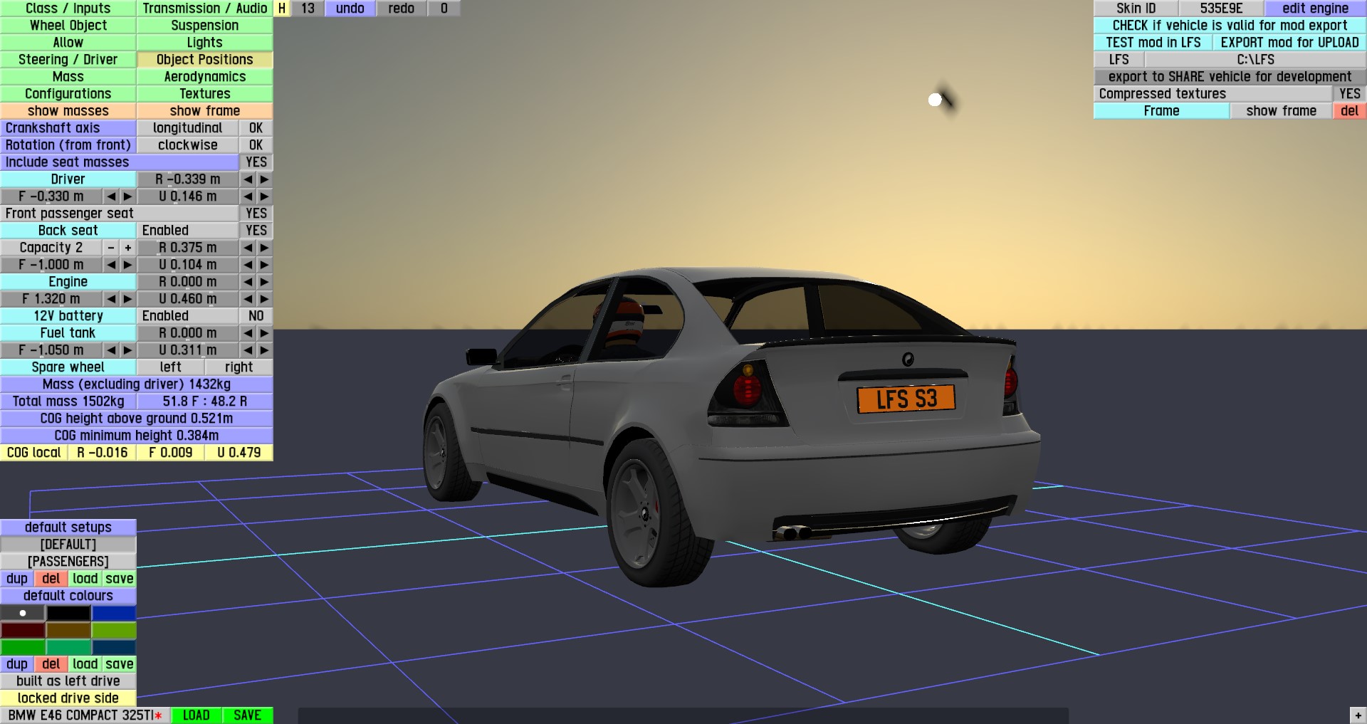Open the Aerodynamics section
The image size is (1367, 724).
[205, 77]
